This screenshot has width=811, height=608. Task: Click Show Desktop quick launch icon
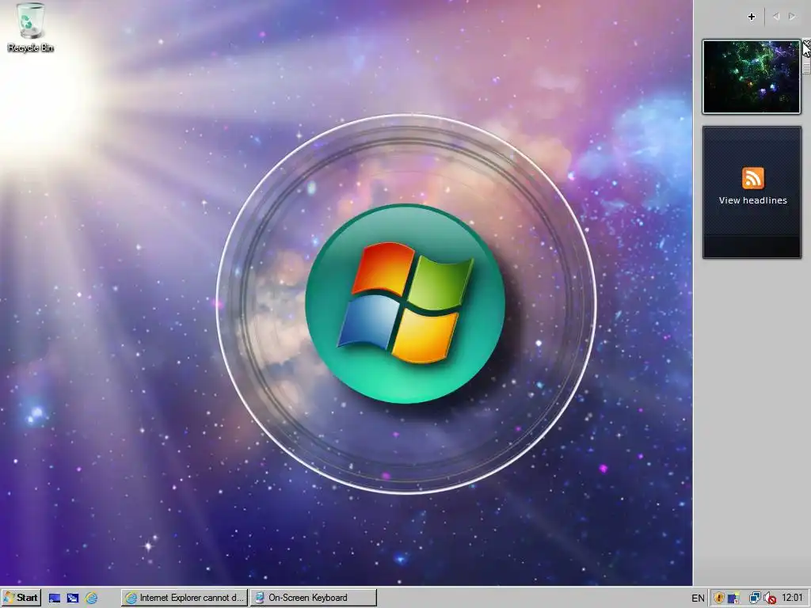tap(55, 598)
